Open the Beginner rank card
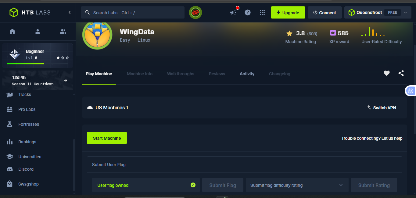Viewport: 416px width, 198px height. (x=38, y=56)
